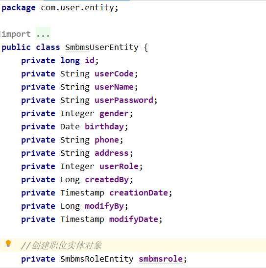Click the Timestamp type of creationDate
266x268 pixels.
(82, 193)
